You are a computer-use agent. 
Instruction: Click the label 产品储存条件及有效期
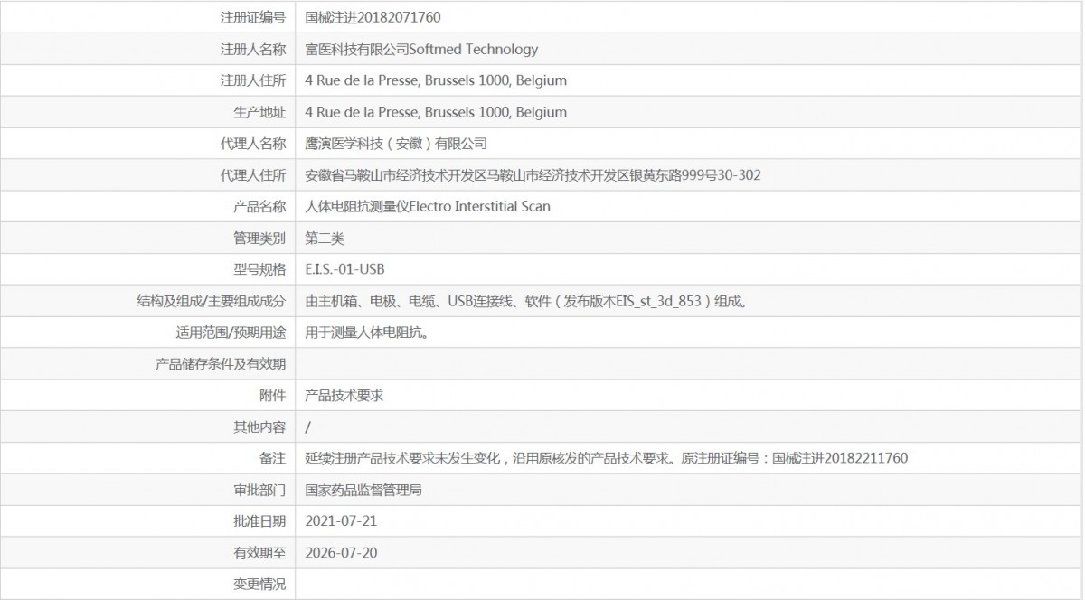click(x=222, y=364)
